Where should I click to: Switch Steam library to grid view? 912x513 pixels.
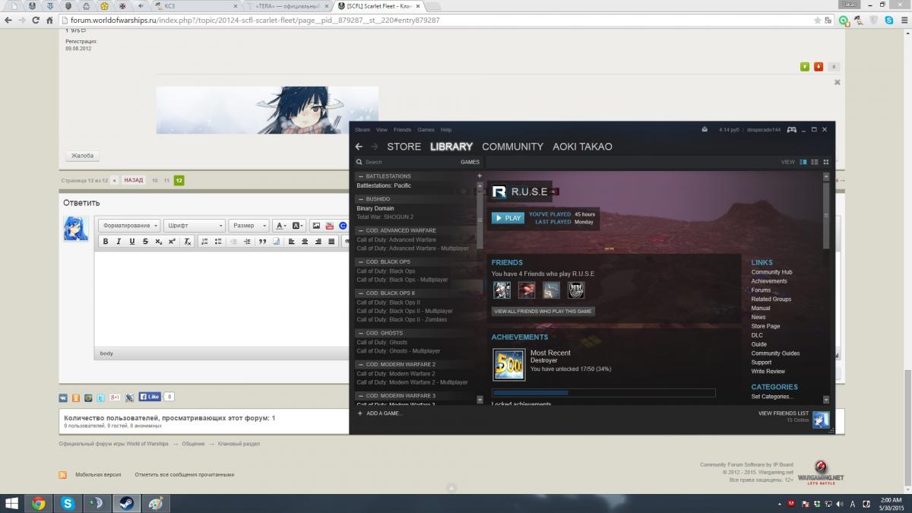826,162
